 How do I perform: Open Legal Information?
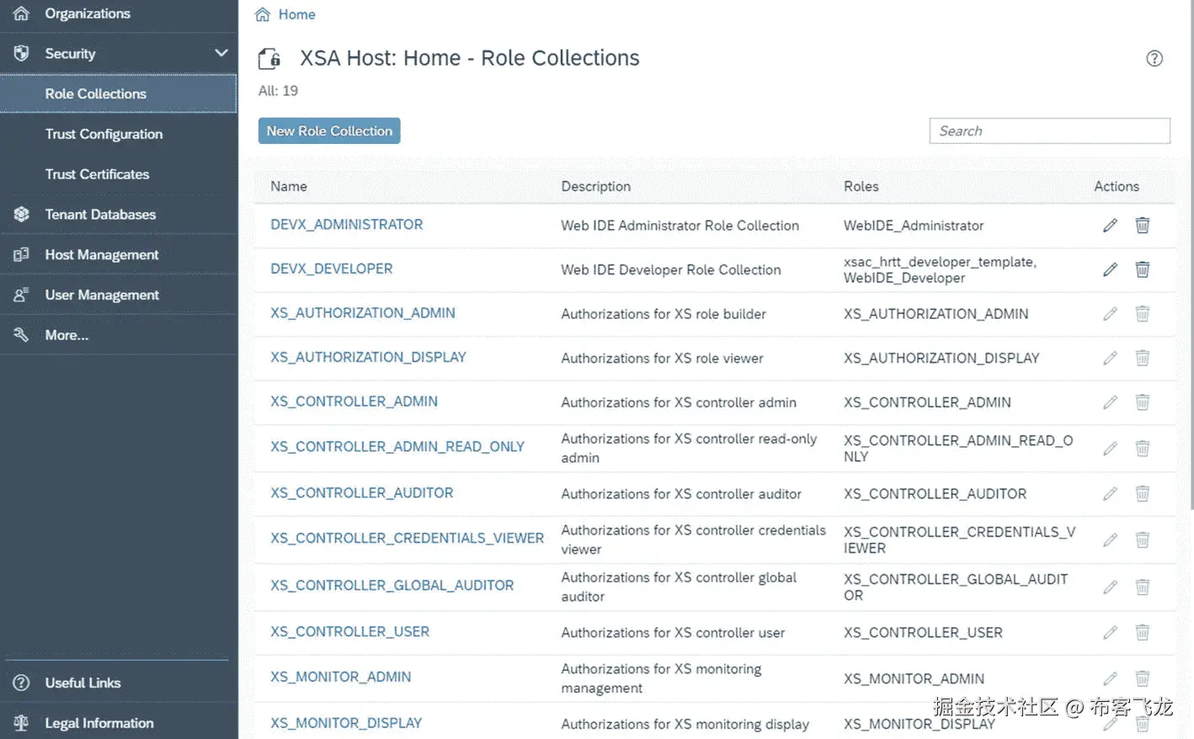coord(99,723)
